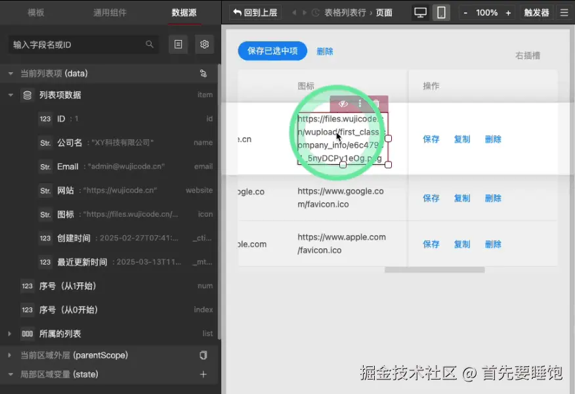Select the 网站 website field row
Image resolution: width=575 pixels, height=394 pixels.
pos(110,190)
